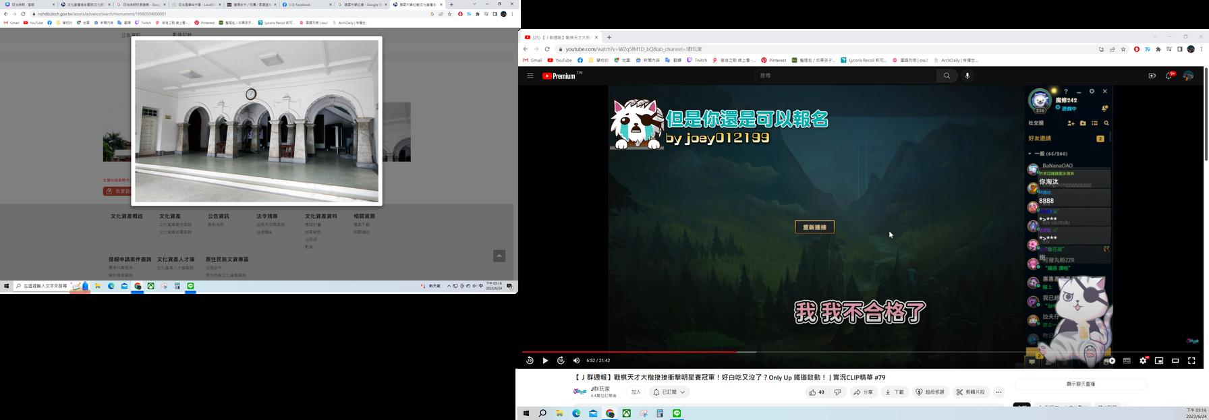The width and height of the screenshot is (1209, 420).
Task: Click the YouTube address bar URL
Action: 634,49
